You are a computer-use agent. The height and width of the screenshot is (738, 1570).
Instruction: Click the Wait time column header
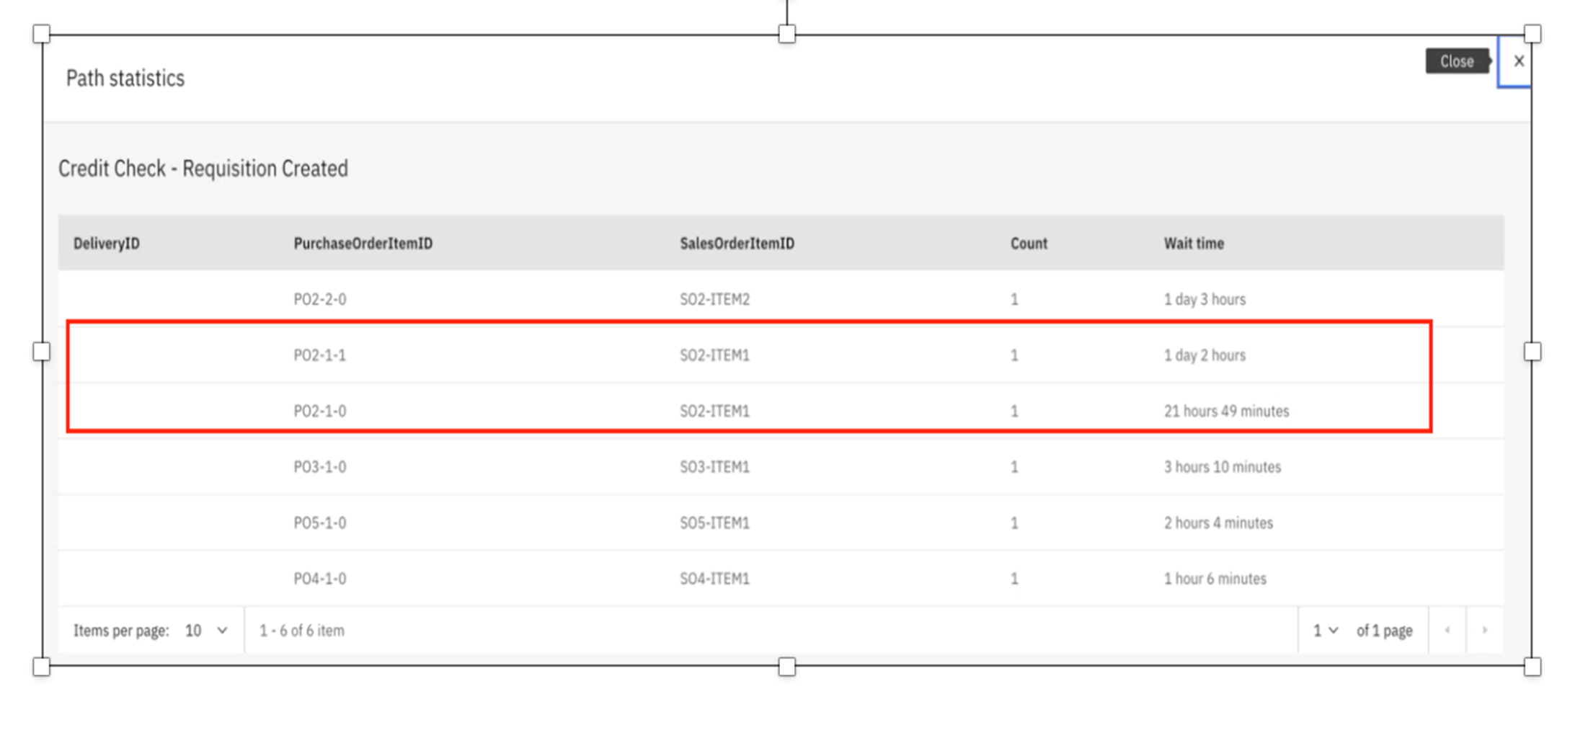[x=1194, y=244]
